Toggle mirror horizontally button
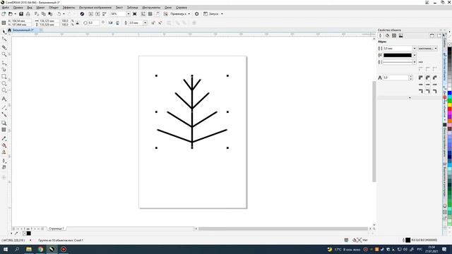Image resolution: width=452 pixels, height=254 pixels. click(x=110, y=23)
